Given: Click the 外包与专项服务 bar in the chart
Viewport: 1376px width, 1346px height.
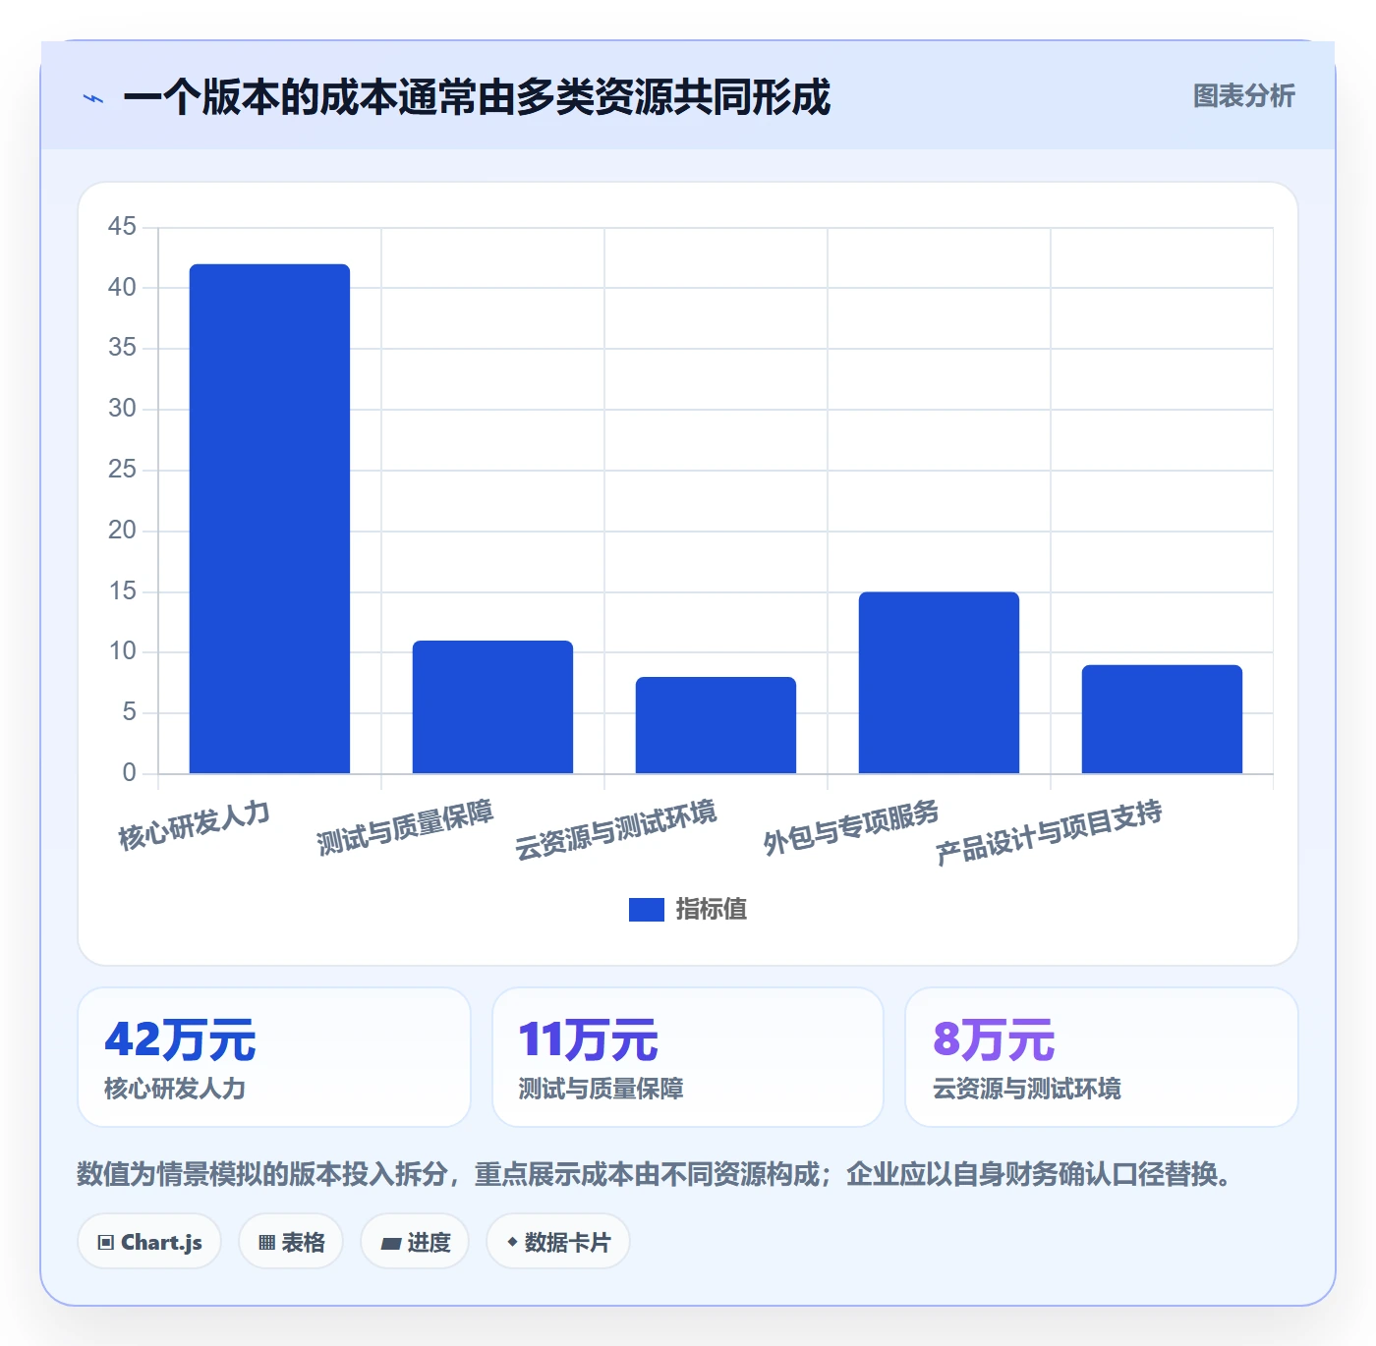Looking at the screenshot, I should pyautogui.click(x=939, y=683).
